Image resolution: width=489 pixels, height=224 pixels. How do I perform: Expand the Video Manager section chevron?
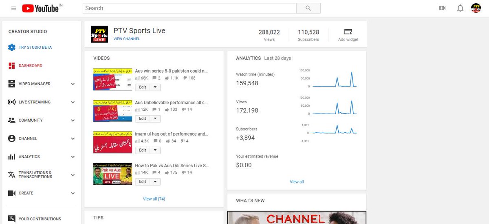73,84
